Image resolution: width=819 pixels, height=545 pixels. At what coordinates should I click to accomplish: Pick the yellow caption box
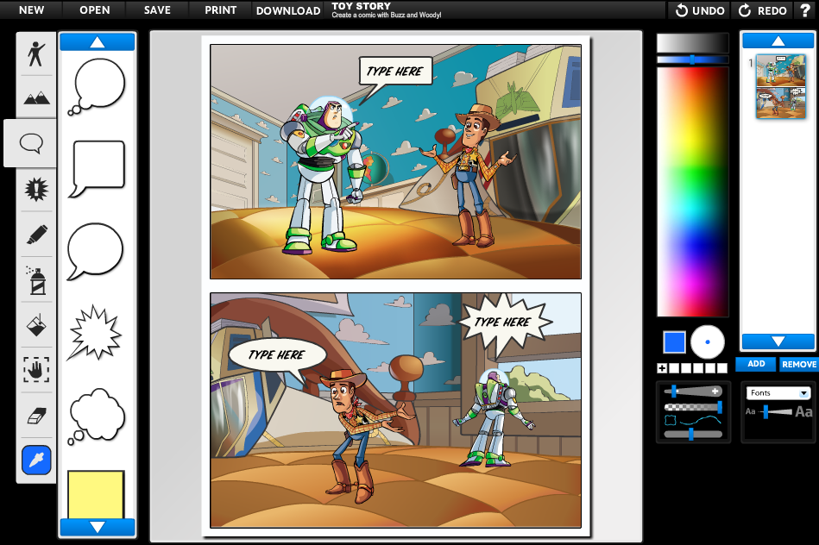coord(96,494)
